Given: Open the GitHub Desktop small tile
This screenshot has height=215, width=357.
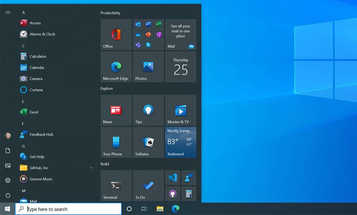Looking at the screenshot, I should 172,194.
